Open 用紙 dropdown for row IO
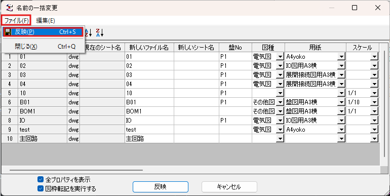390x196 pixels. (341, 121)
